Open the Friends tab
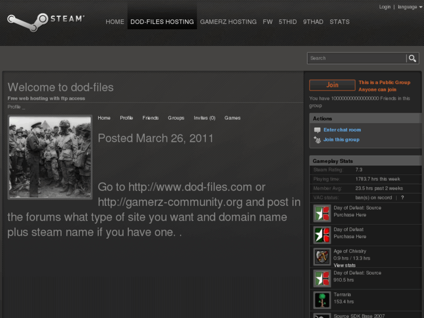Viewport: 424px width, 318px height. point(150,118)
